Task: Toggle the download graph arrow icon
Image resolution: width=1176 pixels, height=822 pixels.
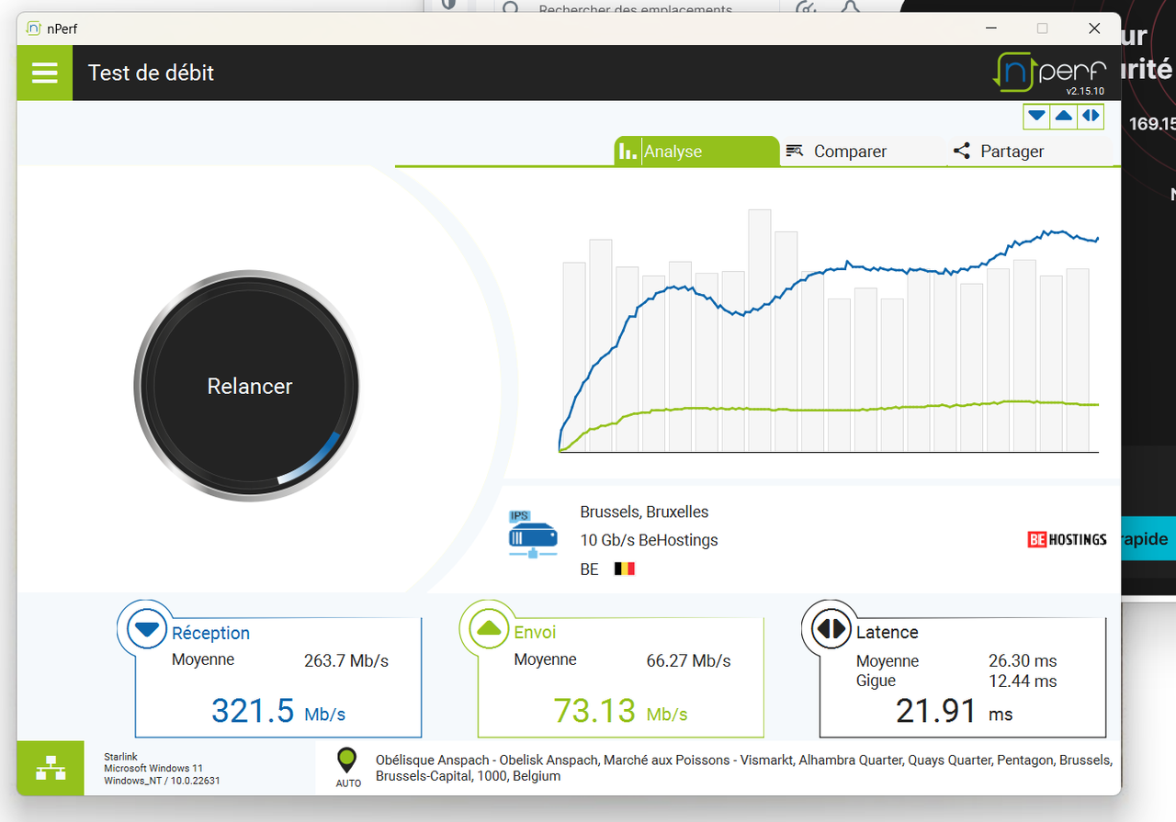Action: tap(1036, 116)
